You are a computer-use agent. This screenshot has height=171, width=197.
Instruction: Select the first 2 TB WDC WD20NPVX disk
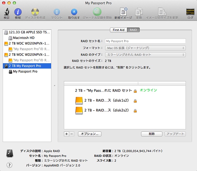[27, 44]
